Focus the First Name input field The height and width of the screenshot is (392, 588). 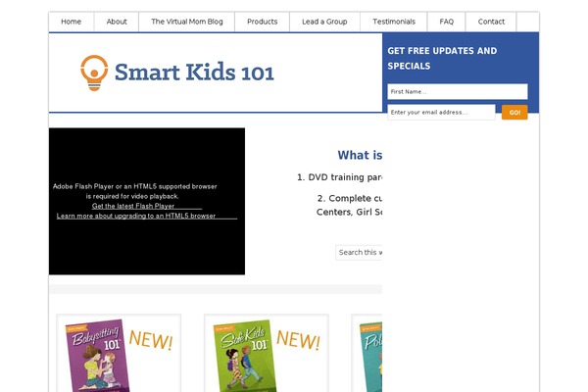(458, 91)
